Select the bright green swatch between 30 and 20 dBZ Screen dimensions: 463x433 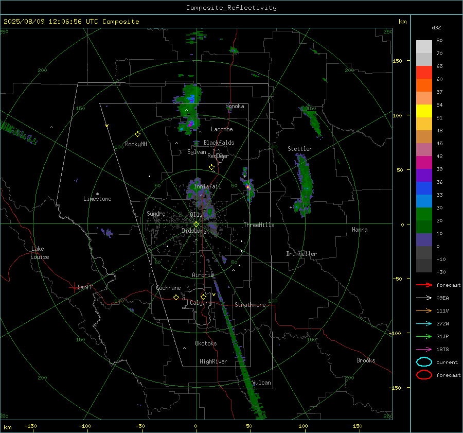(424, 214)
